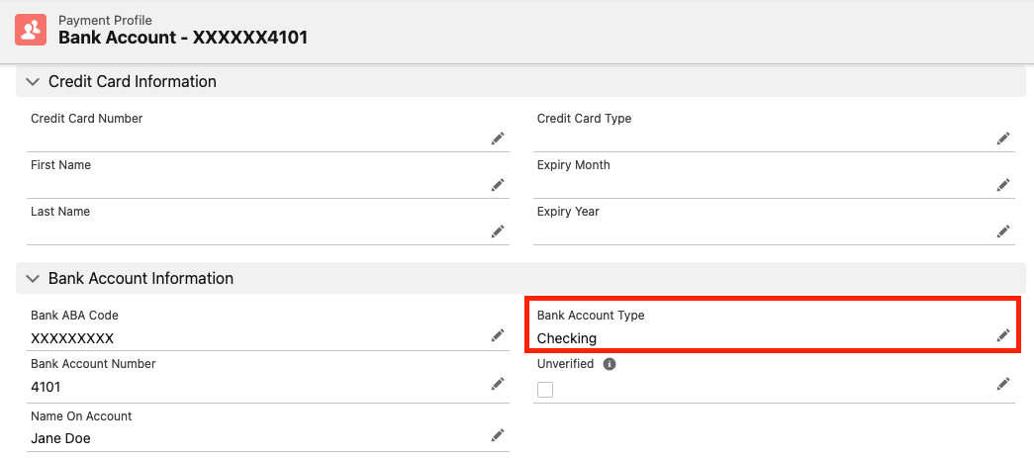Edit the Bank ABA Code field

coord(498,336)
